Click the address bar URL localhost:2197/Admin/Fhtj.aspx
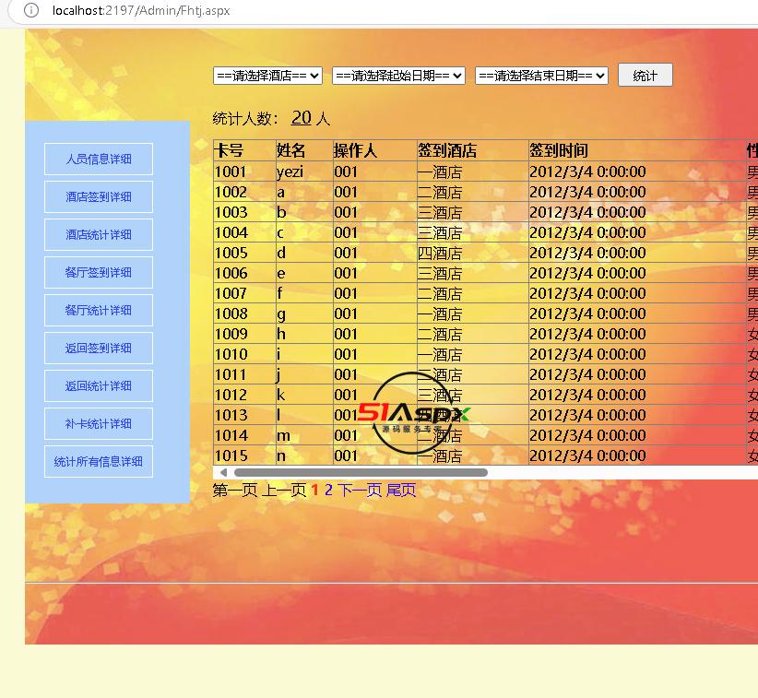 pyautogui.click(x=141, y=10)
